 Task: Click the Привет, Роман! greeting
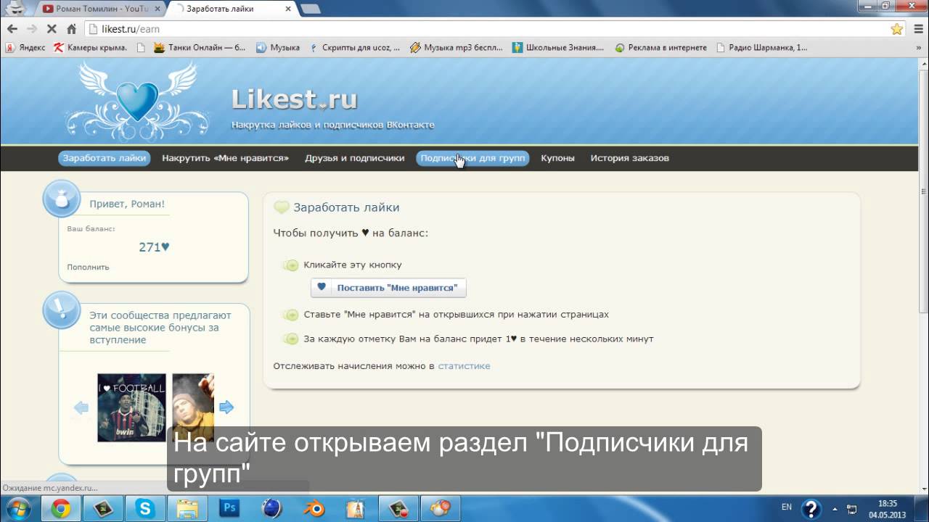point(127,204)
